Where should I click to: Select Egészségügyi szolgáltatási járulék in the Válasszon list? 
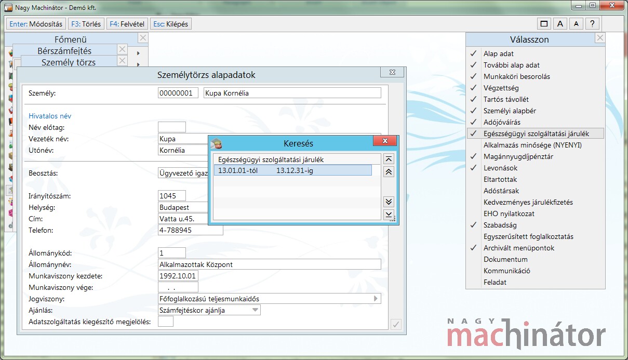click(x=536, y=134)
